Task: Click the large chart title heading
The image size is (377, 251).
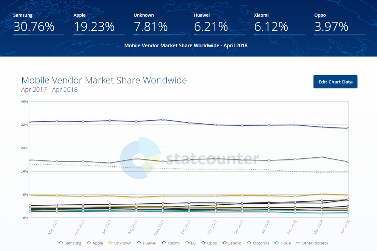Action: 104,80
